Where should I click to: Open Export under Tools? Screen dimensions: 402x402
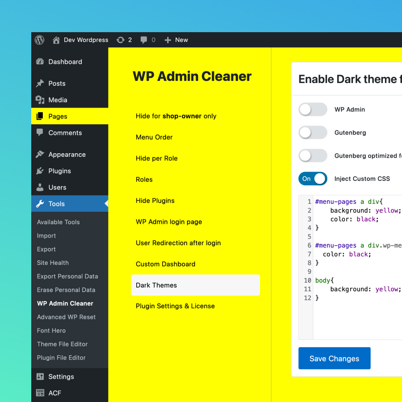[x=46, y=249]
